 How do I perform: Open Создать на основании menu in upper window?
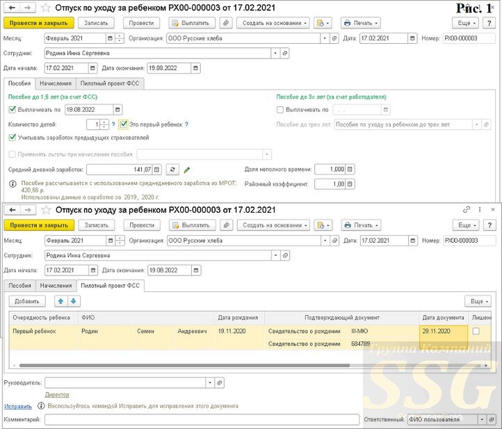273,23
